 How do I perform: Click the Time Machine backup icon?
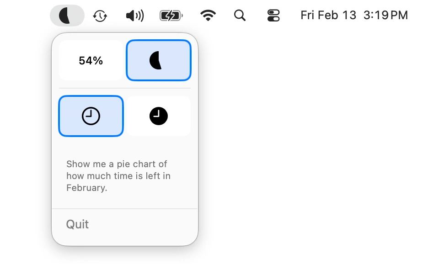100,15
